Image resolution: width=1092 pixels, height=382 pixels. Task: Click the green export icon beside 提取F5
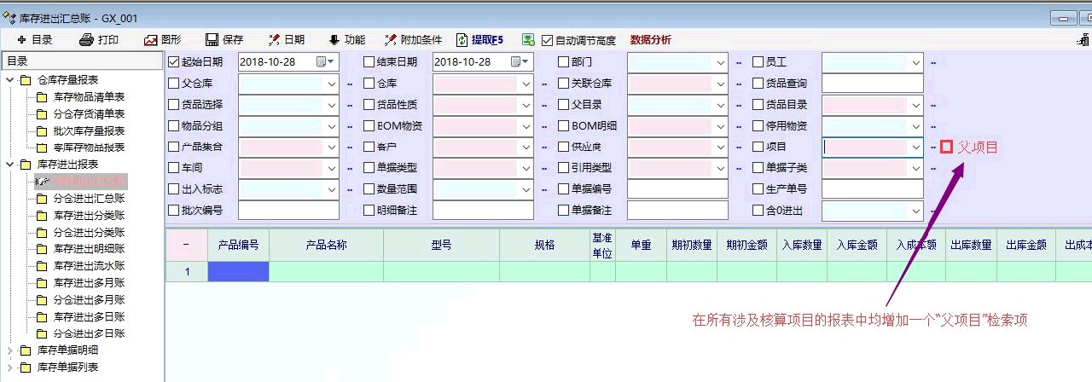[528, 40]
